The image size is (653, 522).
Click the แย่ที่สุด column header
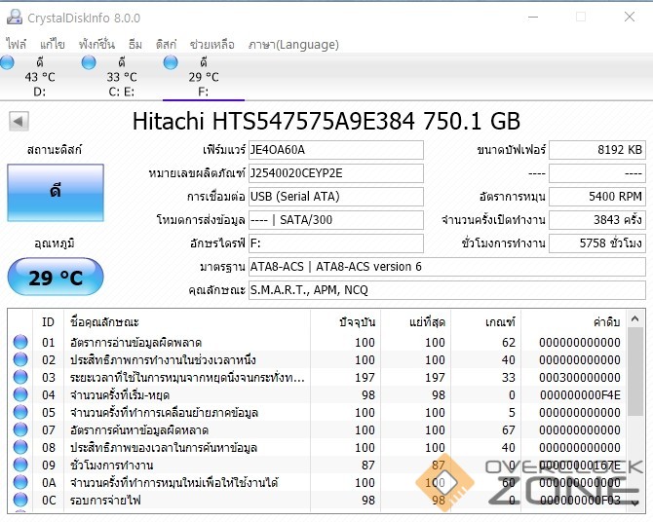click(415, 321)
